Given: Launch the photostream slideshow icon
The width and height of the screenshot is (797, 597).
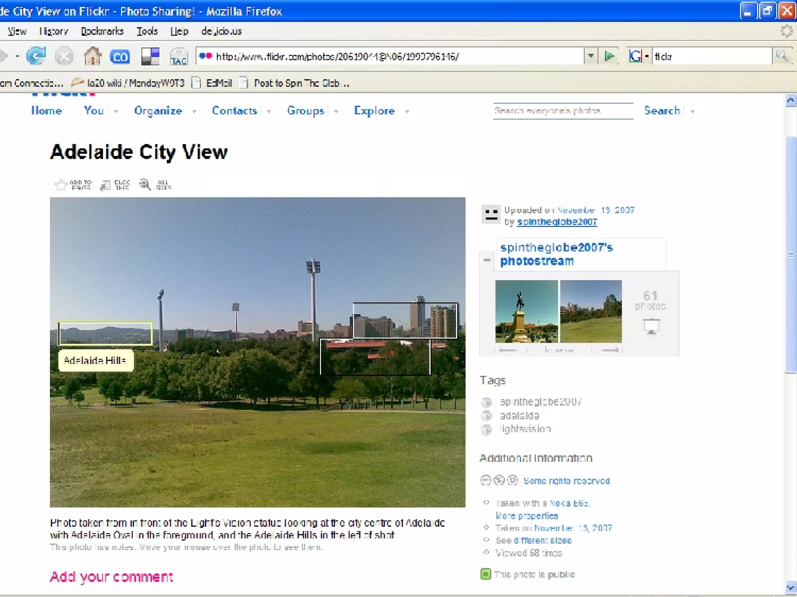Looking at the screenshot, I should (x=651, y=326).
